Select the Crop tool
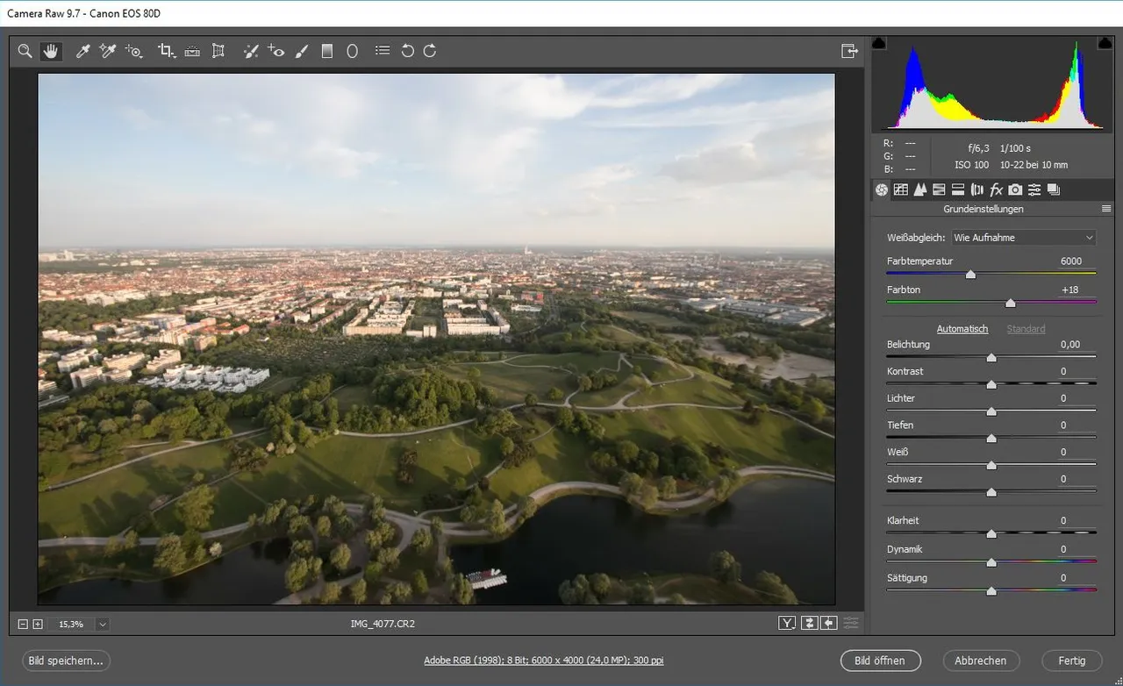 165,51
